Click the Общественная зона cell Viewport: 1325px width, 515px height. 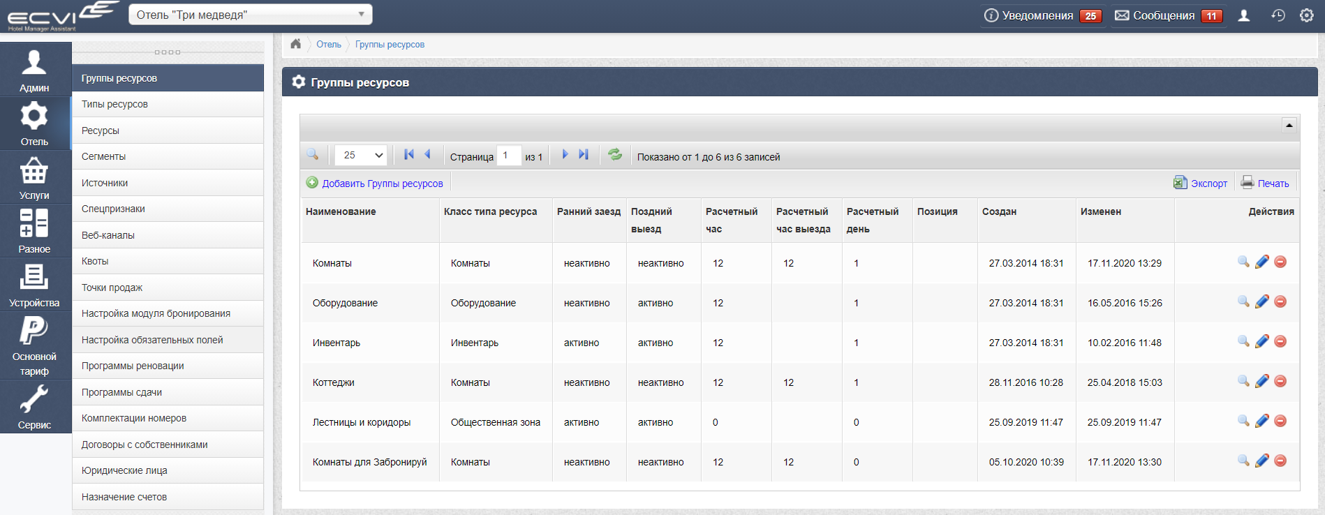(x=496, y=422)
